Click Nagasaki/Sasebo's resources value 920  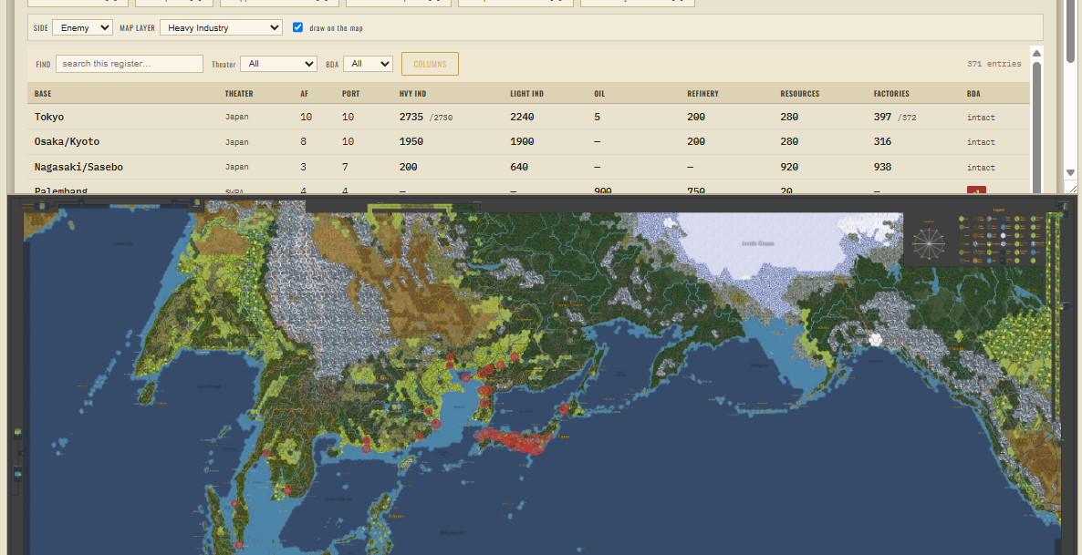tap(789, 167)
